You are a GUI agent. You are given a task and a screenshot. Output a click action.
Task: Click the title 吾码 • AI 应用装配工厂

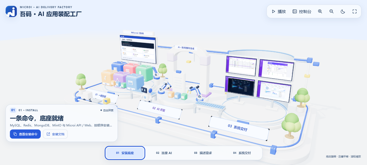pyautogui.click(x=51, y=14)
